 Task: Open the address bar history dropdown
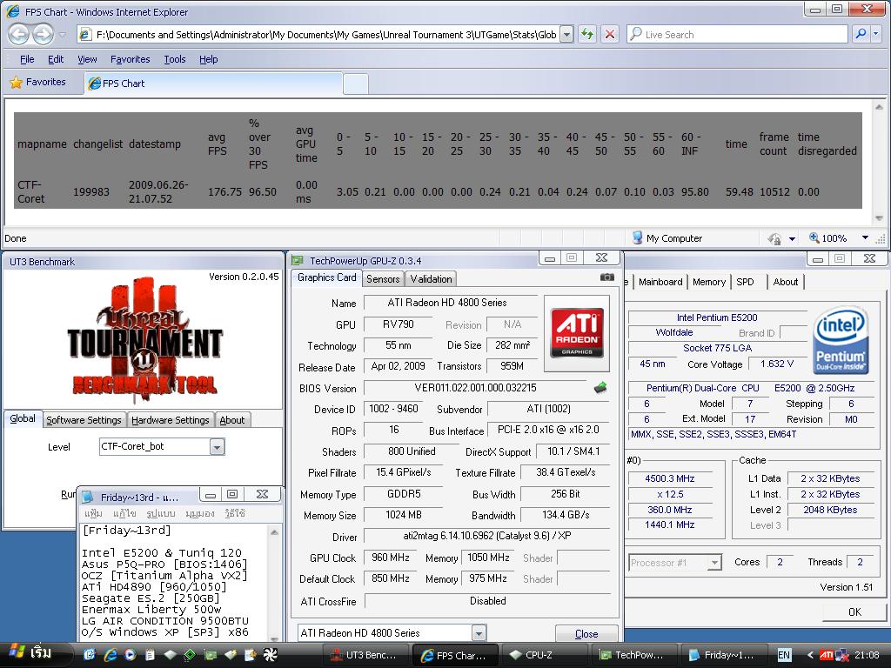pos(566,35)
